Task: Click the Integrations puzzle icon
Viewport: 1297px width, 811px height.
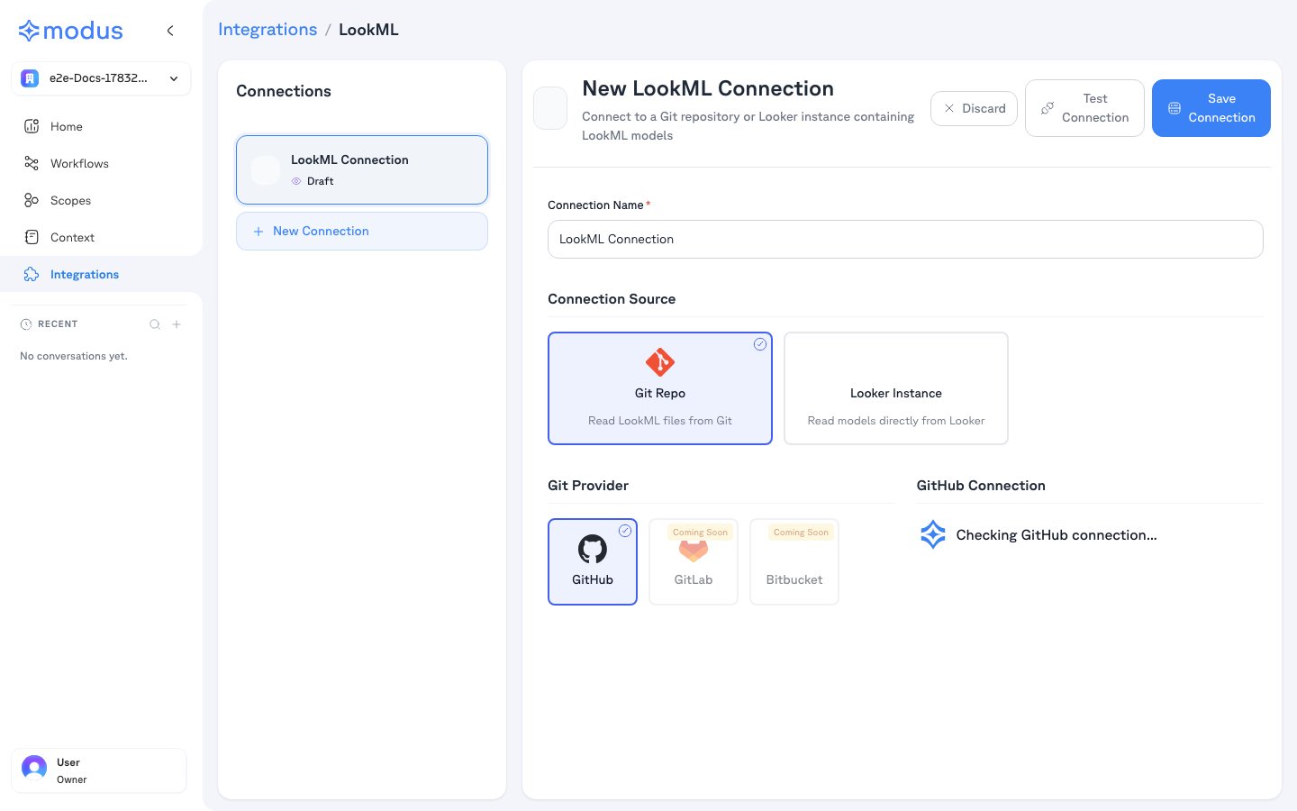Action: pyautogui.click(x=32, y=274)
